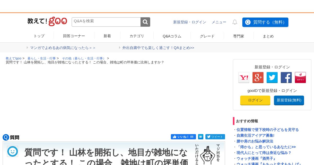314x165 pixels.
Task: Click その他（暮らし・生活・行事）breadcrumb
Action: tap(84, 58)
